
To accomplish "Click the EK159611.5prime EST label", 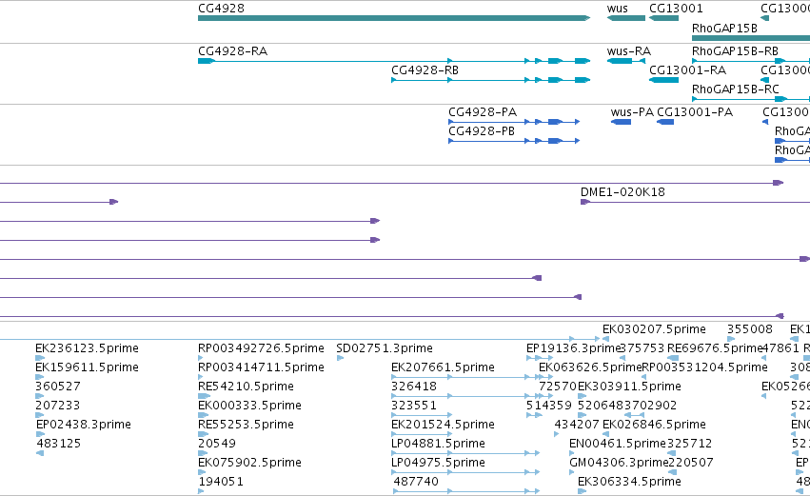I will 87,367.
